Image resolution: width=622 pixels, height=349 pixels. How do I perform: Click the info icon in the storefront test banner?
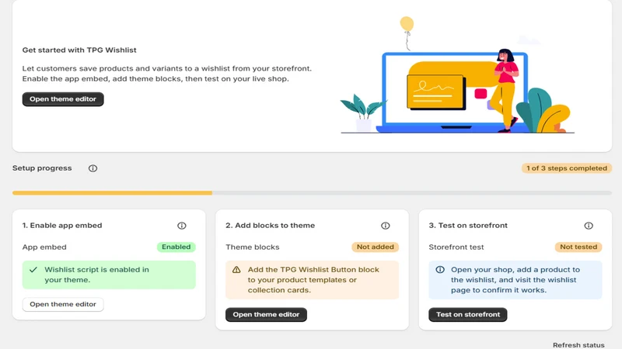click(440, 270)
